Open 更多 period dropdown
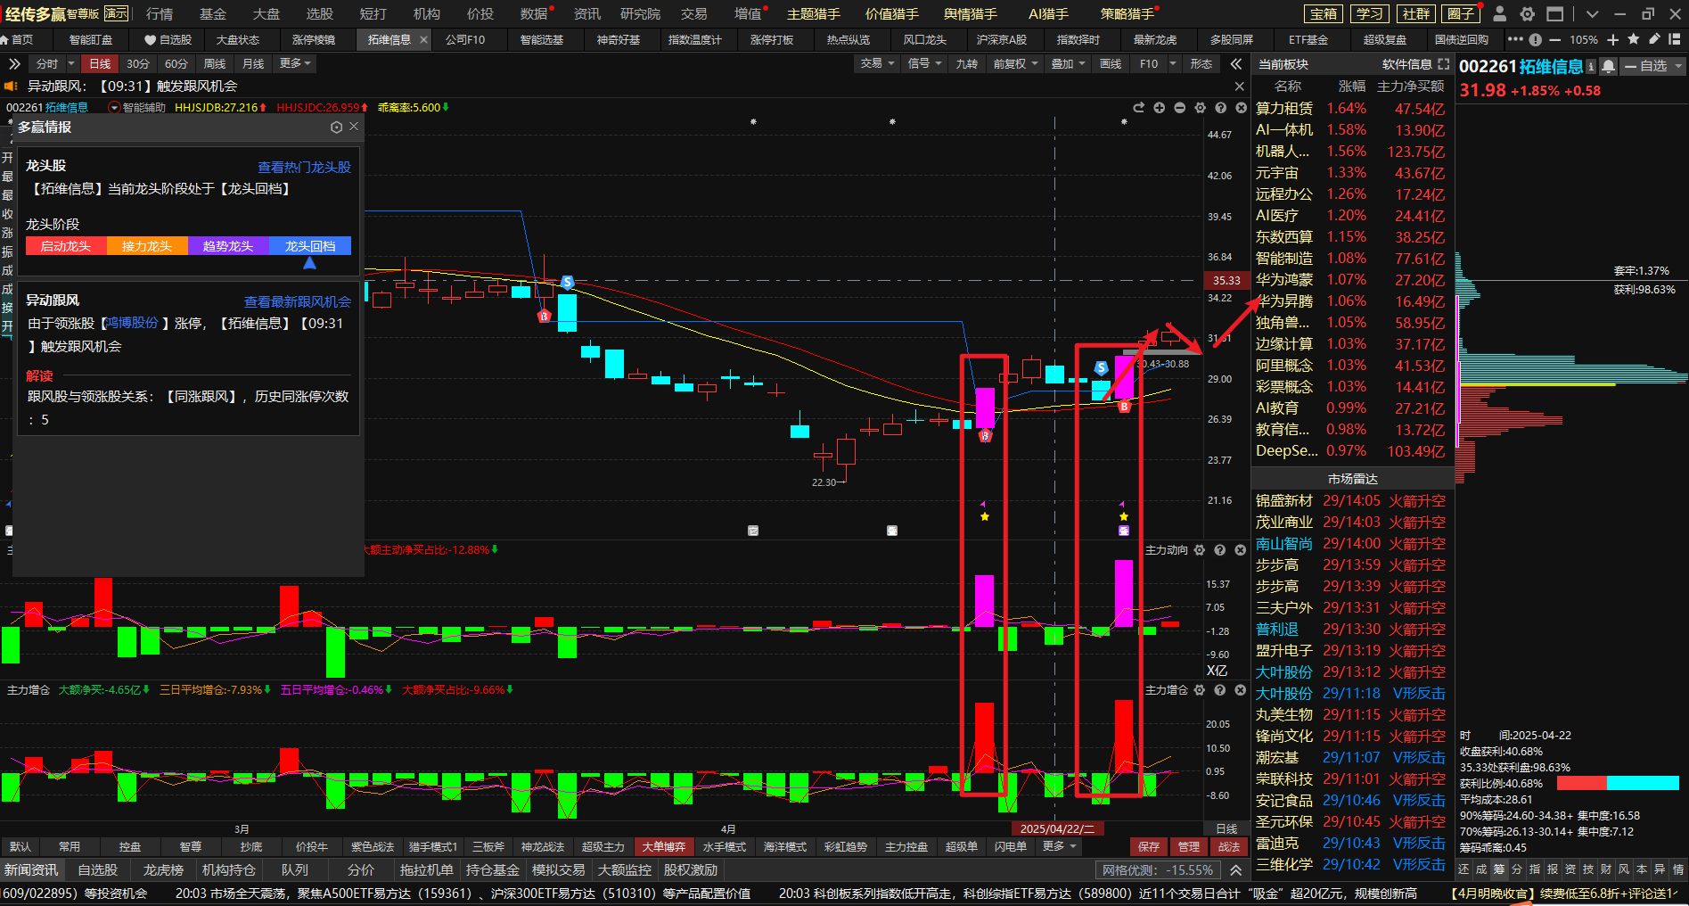Image resolution: width=1689 pixels, height=906 pixels. click(x=295, y=63)
